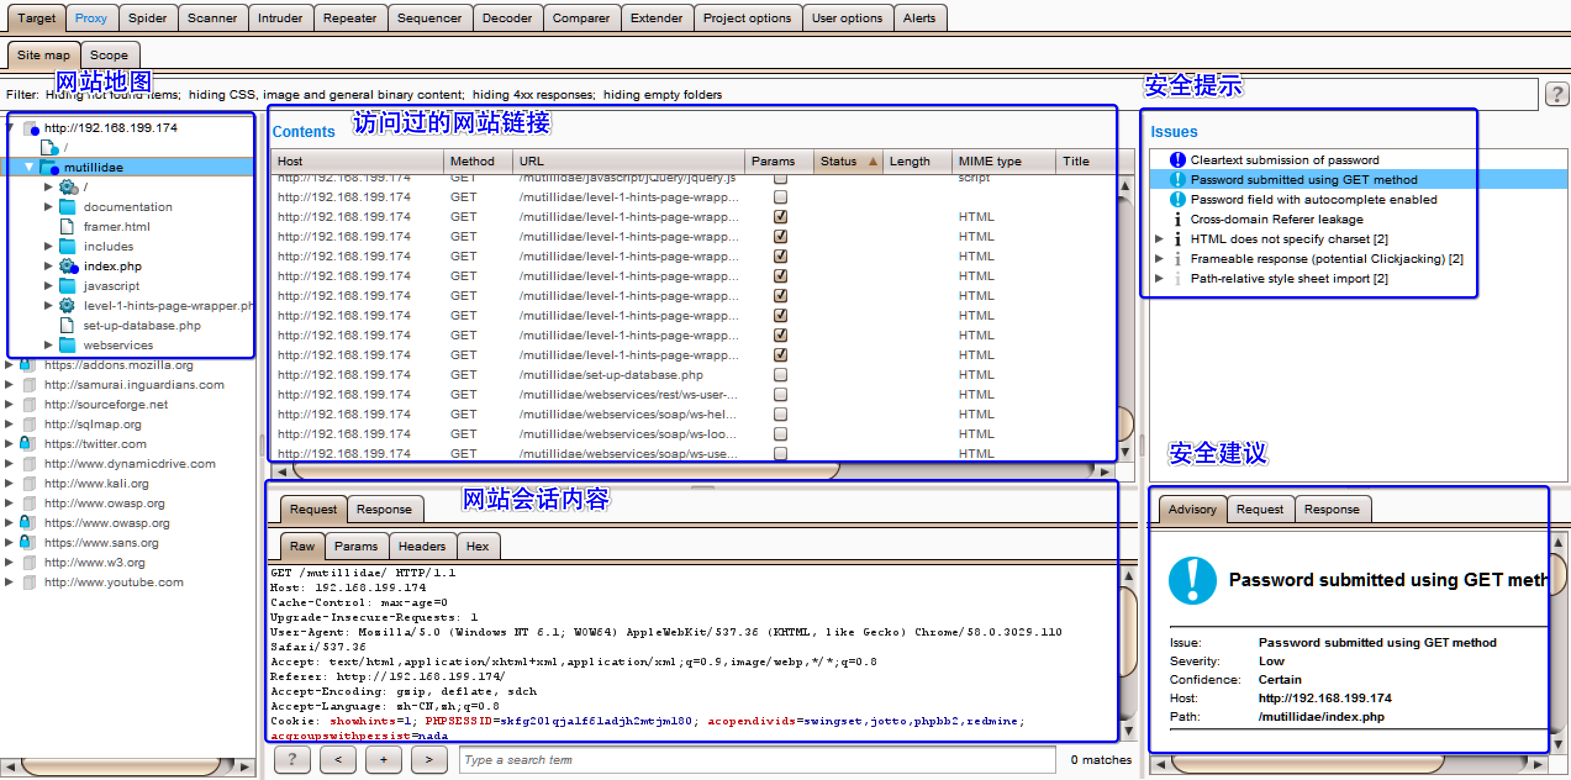Expand the Frameable response clickjacking issue
Viewport: 1571px width, 780px height.
tap(1160, 259)
